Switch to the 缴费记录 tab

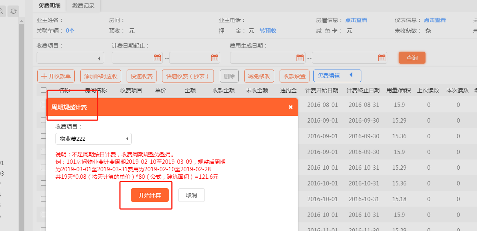pyautogui.click(x=83, y=5)
